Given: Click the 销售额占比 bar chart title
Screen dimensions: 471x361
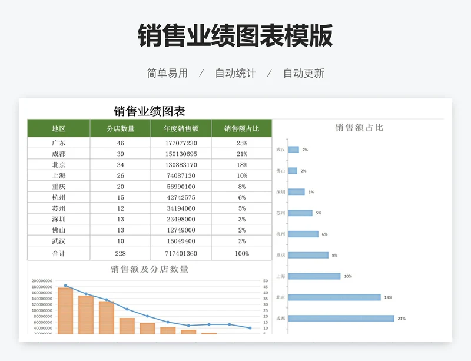Looking at the screenshot, I should click(x=359, y=127).
